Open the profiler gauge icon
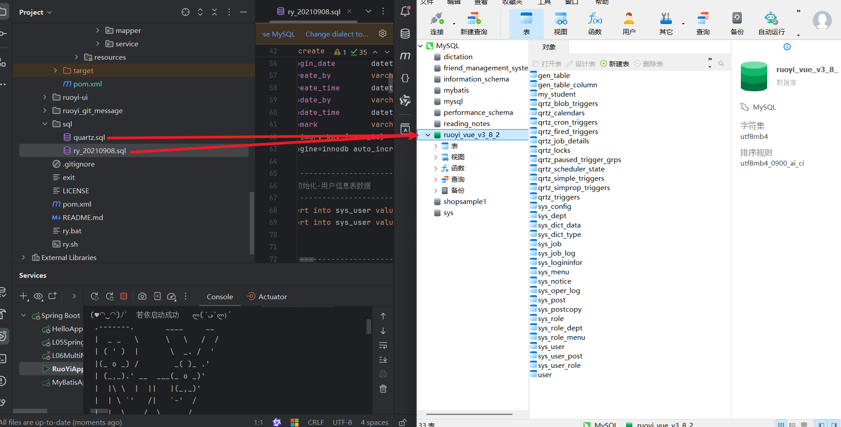Screen dimensions: 841x427 [172, 297]
